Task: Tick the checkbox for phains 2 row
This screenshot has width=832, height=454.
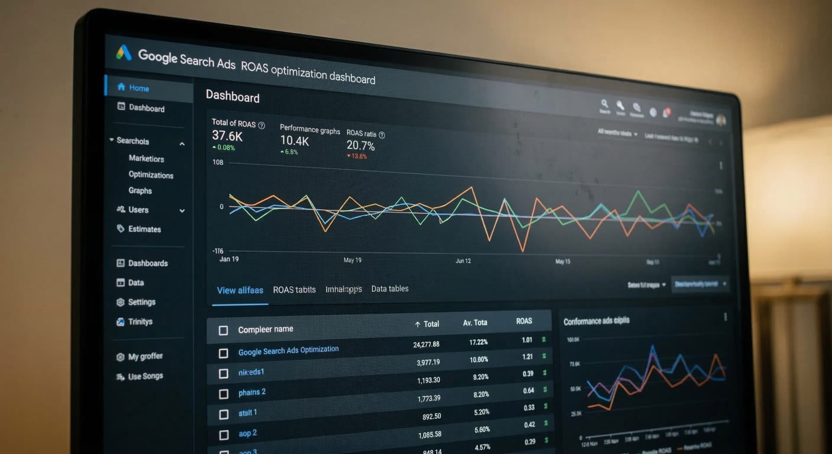Action: click(x=224, y=394)
